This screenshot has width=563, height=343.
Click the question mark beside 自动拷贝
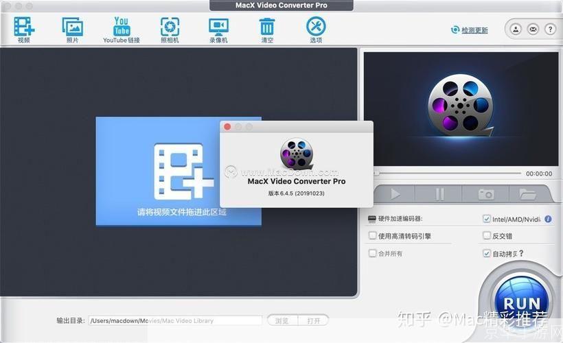click(521, 253)
